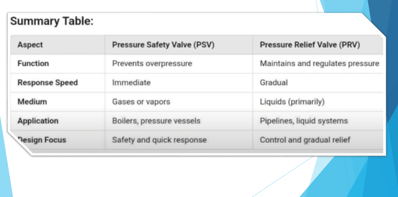Select the Response Speed row label

[x=48, y=83]
